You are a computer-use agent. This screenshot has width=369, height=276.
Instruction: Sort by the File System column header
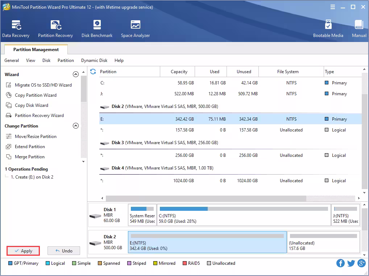pyautogui.click(x=291, y=71)
